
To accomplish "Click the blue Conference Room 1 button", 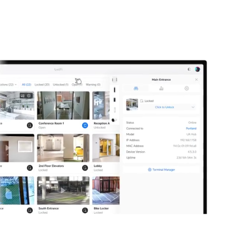I will coord(85,125).
